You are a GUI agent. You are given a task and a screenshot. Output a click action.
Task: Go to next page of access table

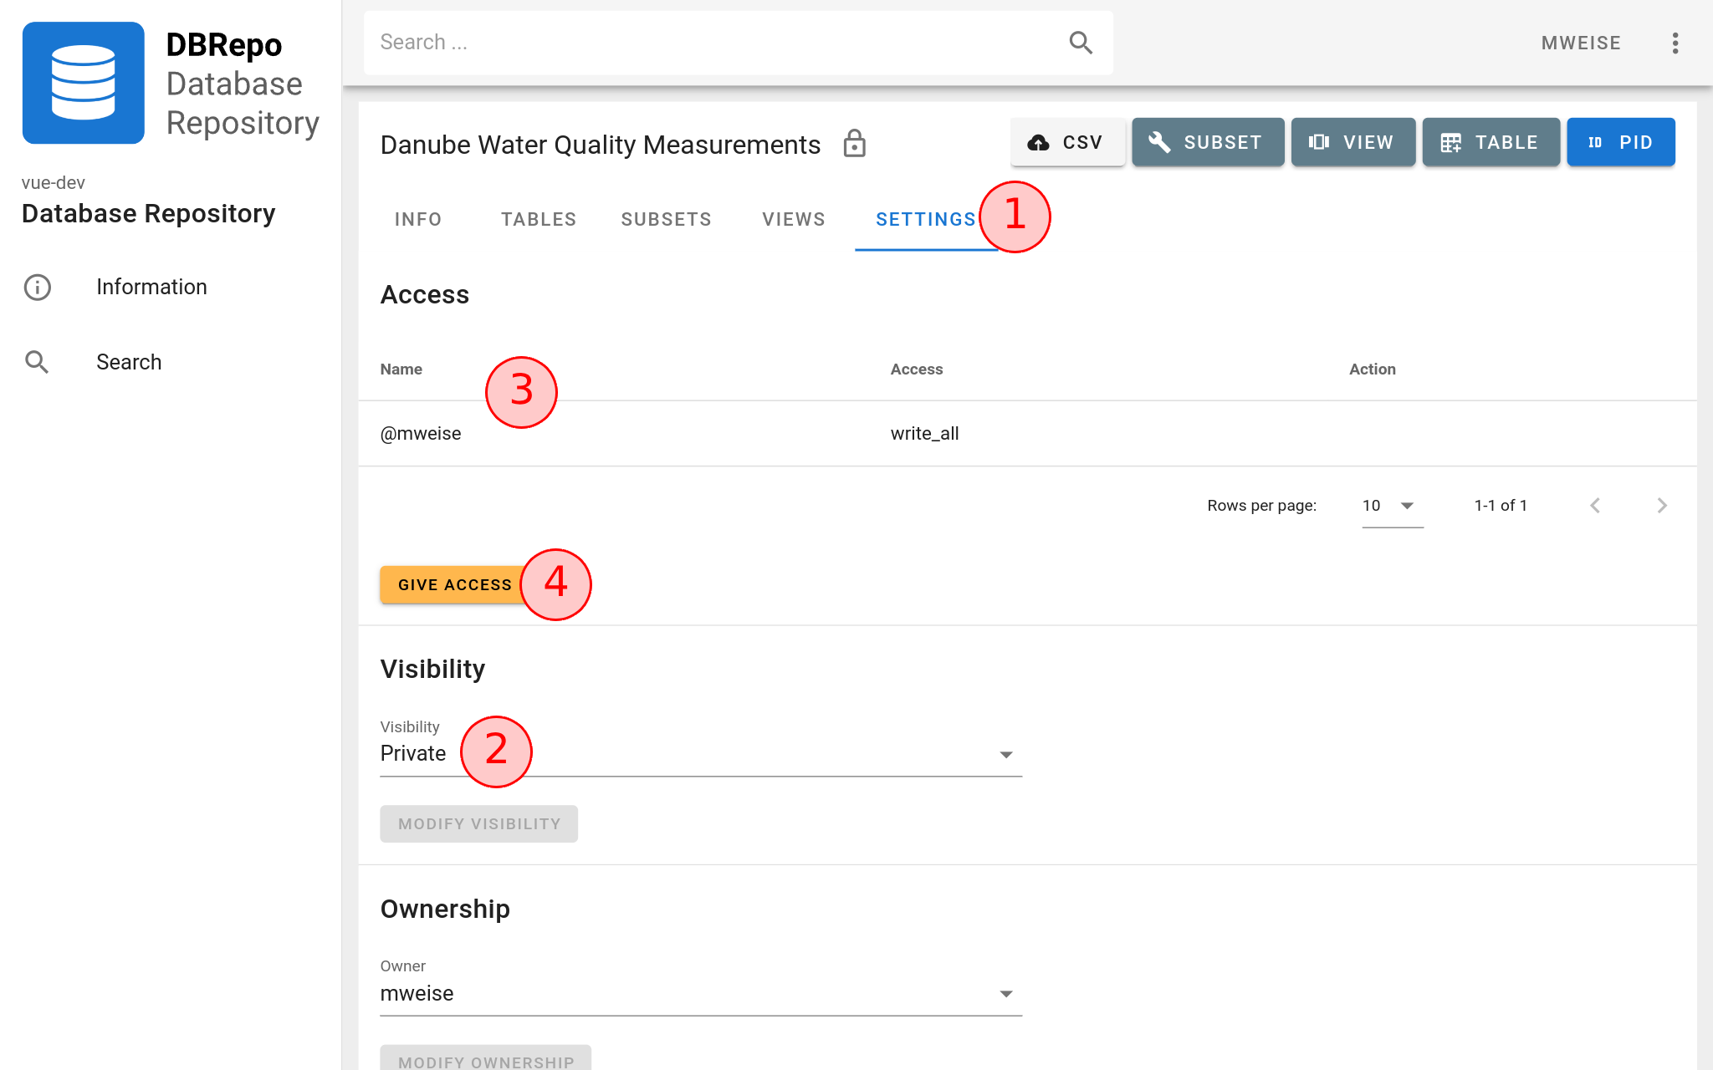(x=1662, y=505)
